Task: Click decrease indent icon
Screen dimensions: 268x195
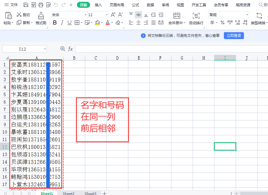Action: coord(153,15)
